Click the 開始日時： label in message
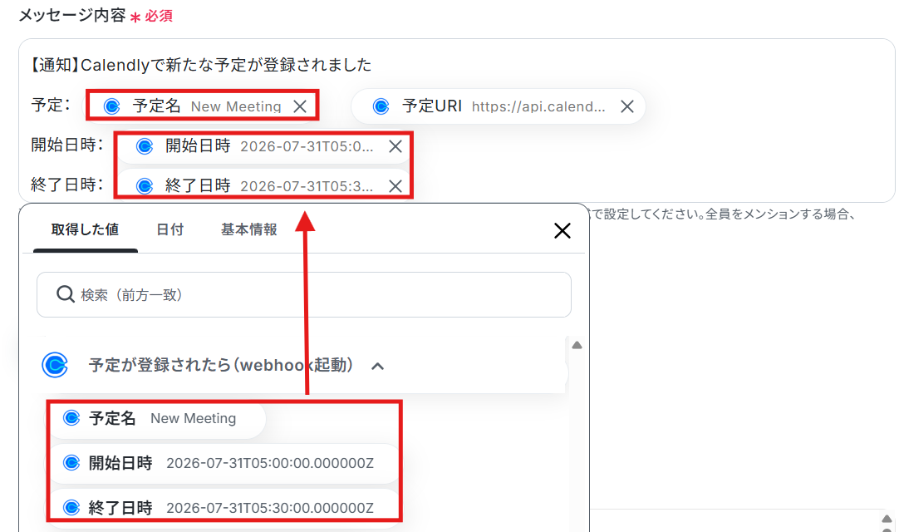The image size is (899, 532). (x=67, y=145)
